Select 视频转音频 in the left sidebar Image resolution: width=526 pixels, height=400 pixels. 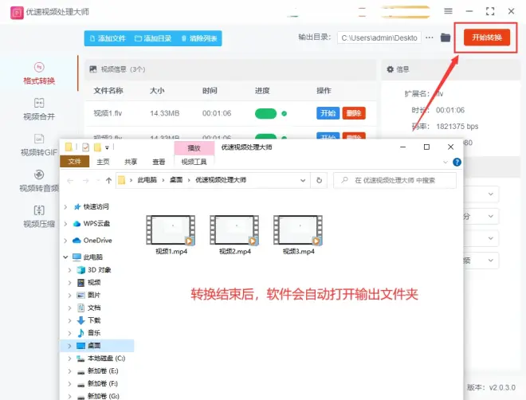(x=39, y=181)
